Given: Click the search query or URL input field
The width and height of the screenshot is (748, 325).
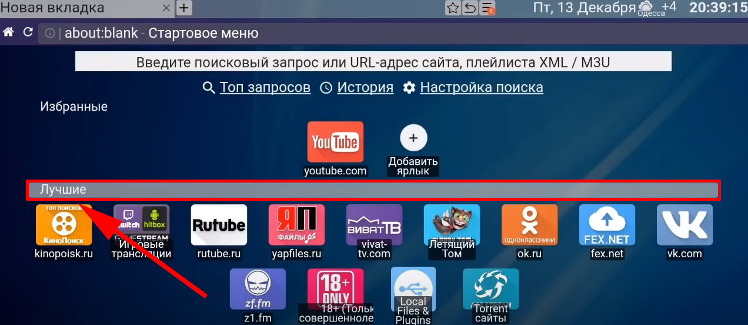Looking at the screenshot, I should coord(373,62).
